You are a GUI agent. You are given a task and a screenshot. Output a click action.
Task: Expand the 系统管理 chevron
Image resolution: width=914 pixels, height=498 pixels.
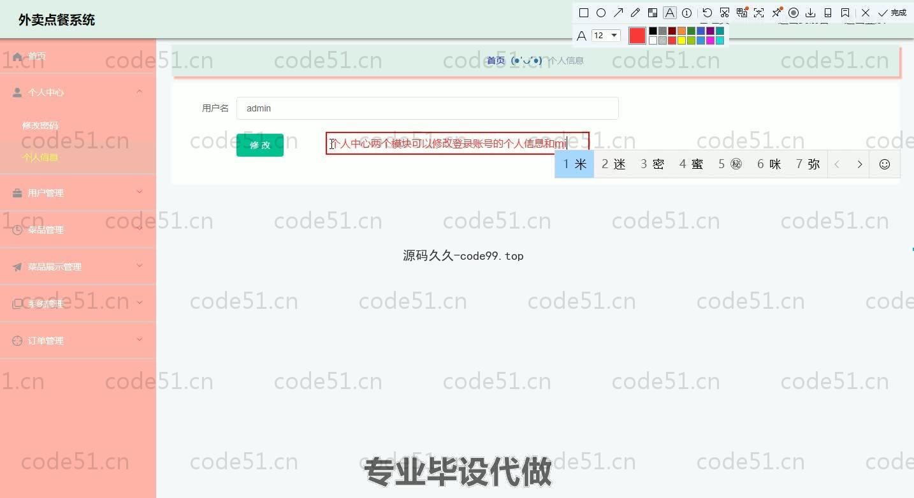click(140, 302)
